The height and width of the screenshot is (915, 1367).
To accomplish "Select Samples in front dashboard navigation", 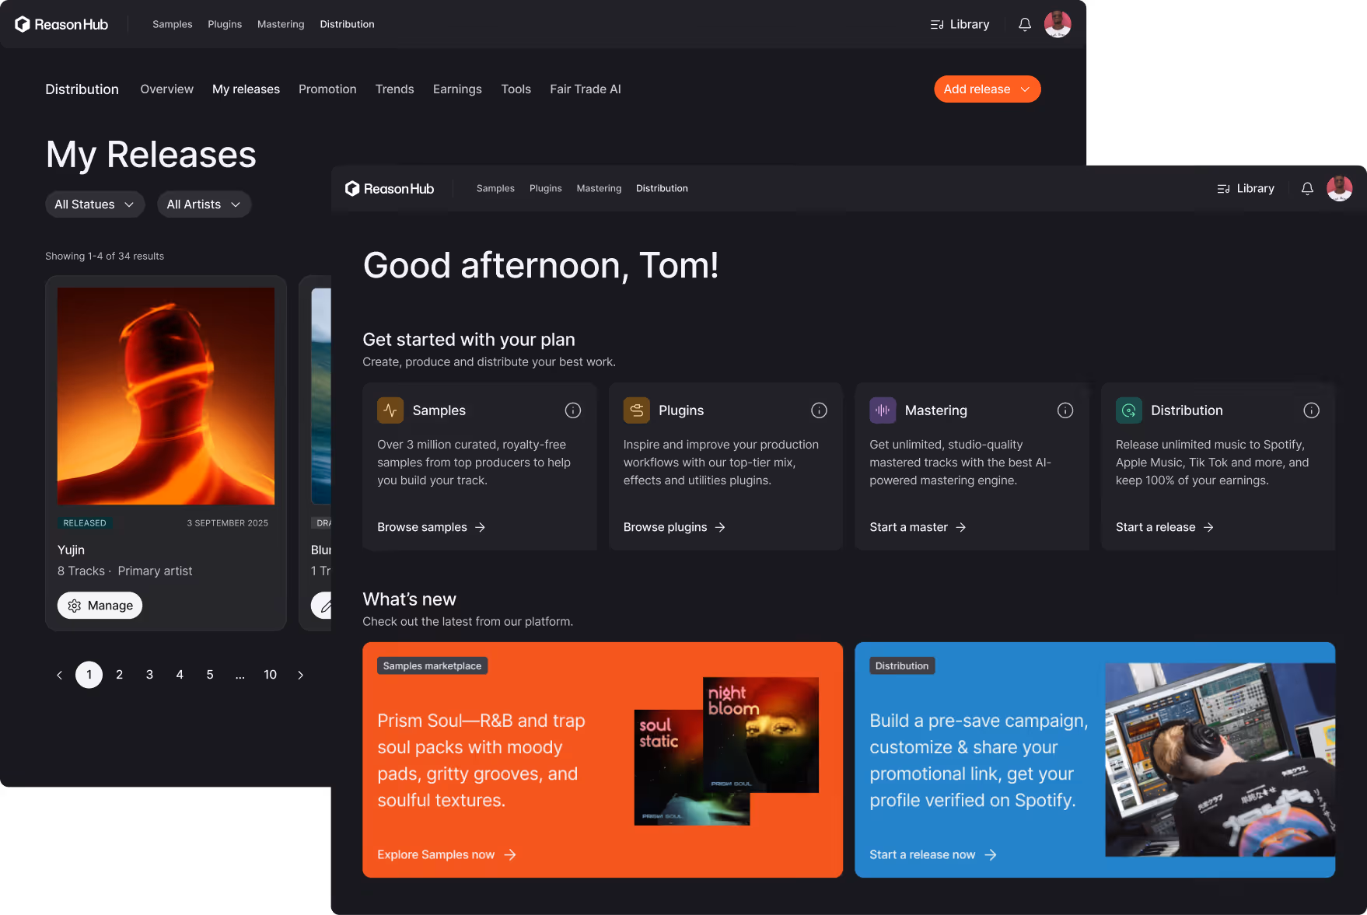I will pyautogui.click(x=495, y=188).
